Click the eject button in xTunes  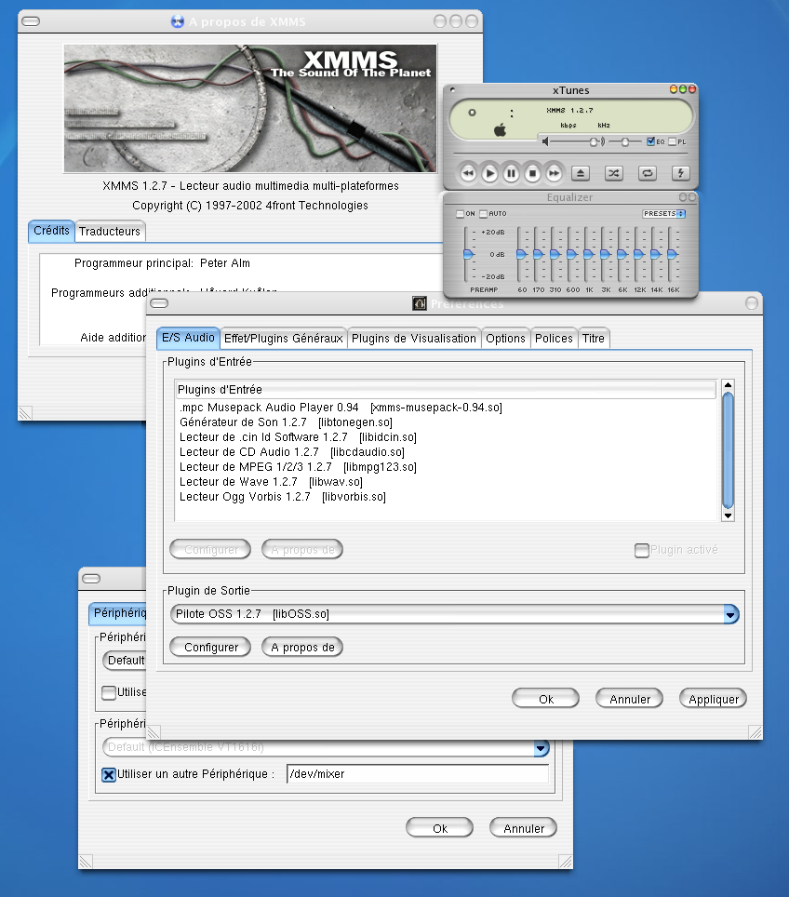(581, 173)
